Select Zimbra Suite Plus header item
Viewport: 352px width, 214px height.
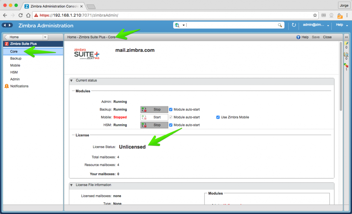33,44
